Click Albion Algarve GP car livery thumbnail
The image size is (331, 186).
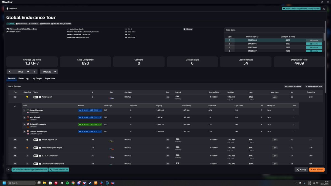(x=111, y=141)
